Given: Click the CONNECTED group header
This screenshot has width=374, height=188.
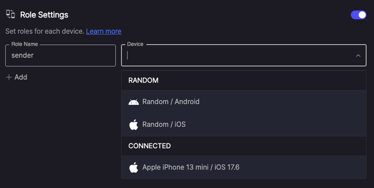Looking at the screenshot, I should tap(244, 146).
